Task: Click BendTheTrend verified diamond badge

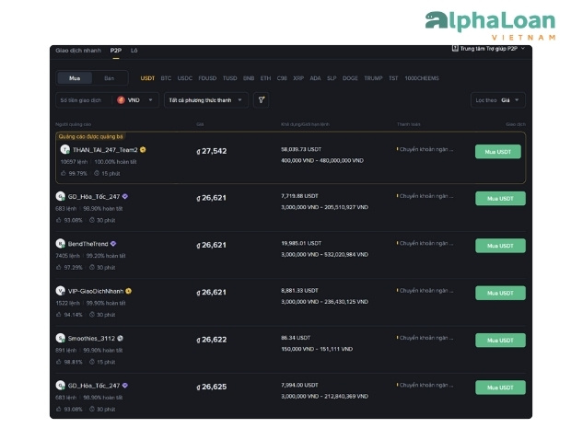Action: pyautogui.click(x=113, y=244)
